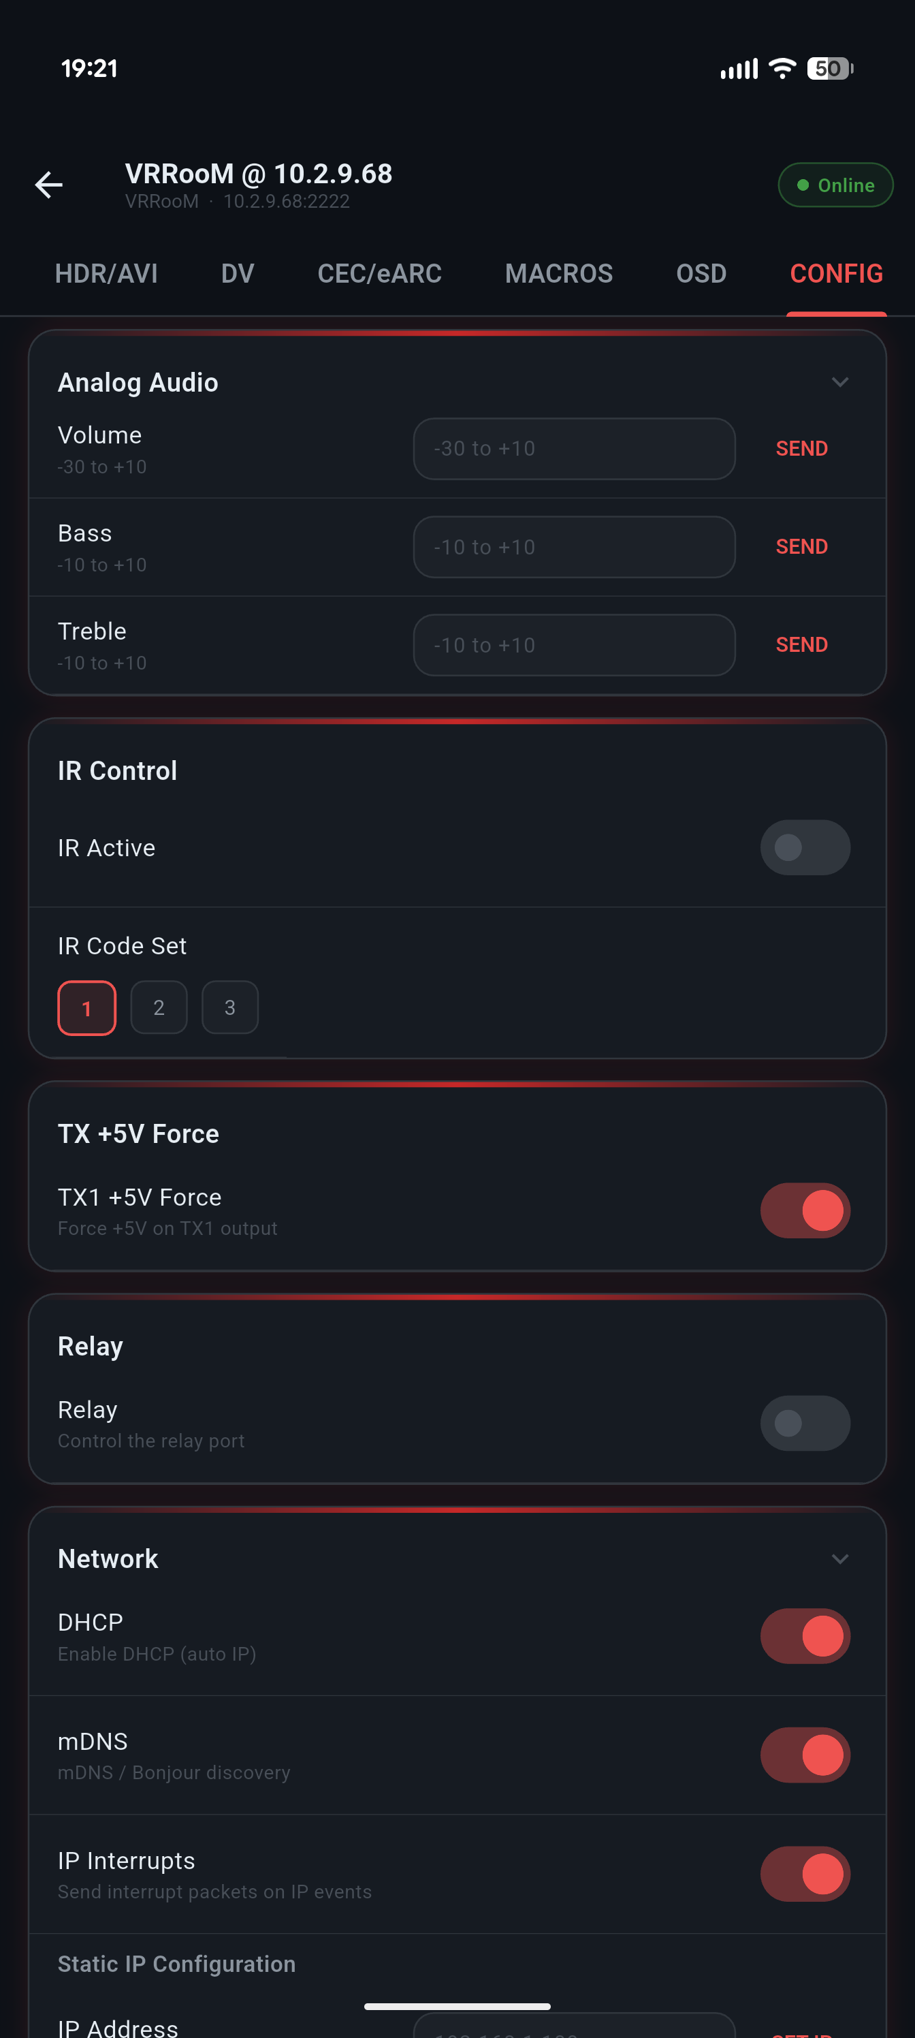Screen dimensions: 915x2038
Task: Enable the IR Active toggle
Action: 805,847
